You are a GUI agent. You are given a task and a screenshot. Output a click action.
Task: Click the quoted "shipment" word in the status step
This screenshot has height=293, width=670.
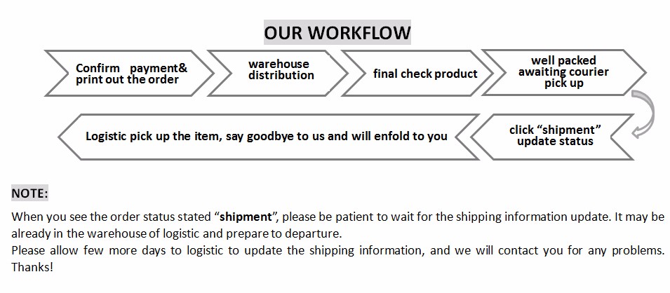[575, 130]
